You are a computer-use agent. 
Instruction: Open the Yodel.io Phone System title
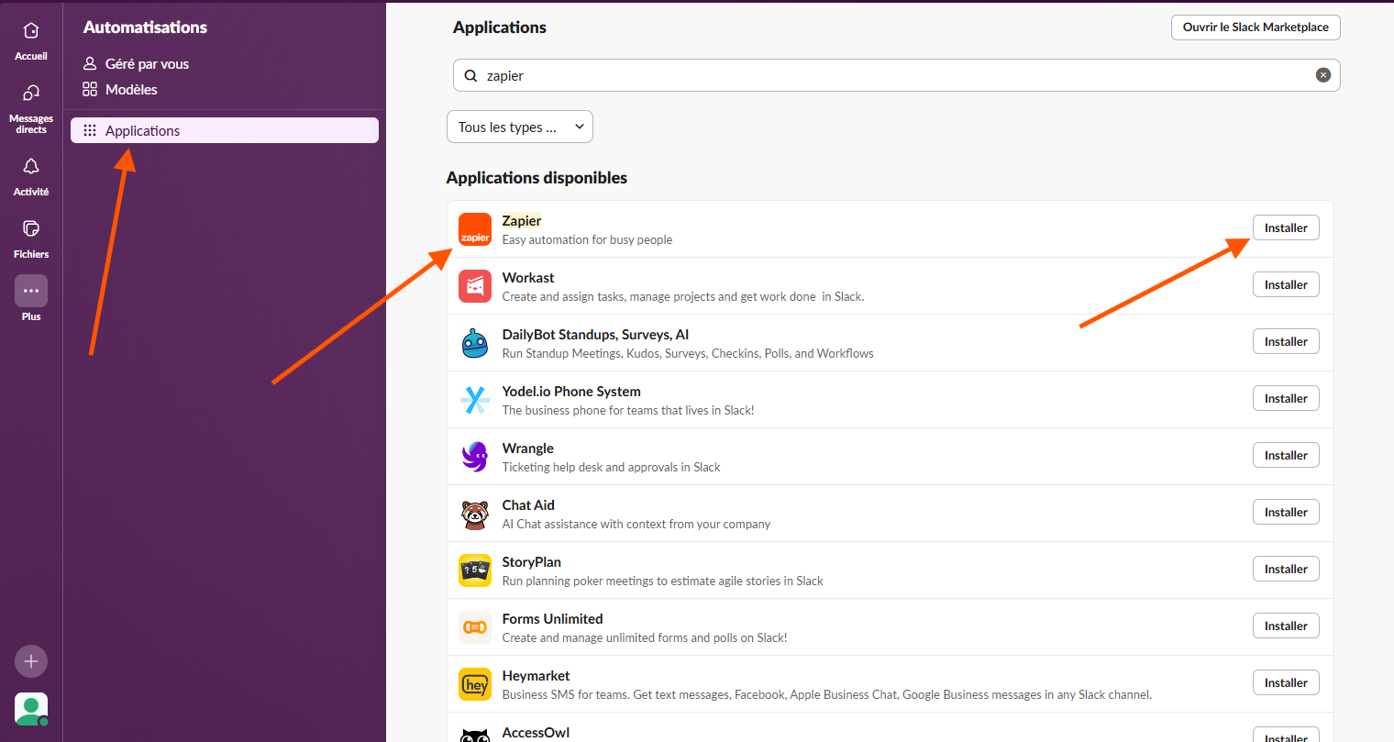[571, 392]
